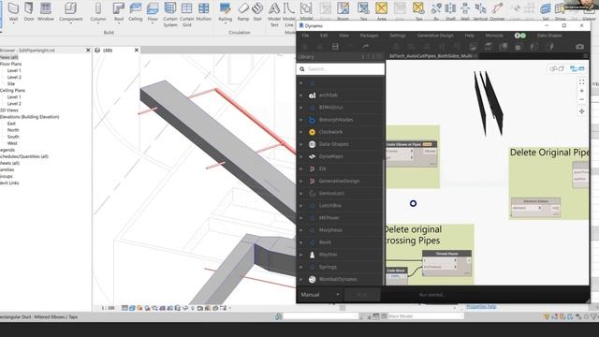Select the Curtain Grid tool
This screenshot has width=599, height=337.
pyautogui.click(x=187, y=14)
